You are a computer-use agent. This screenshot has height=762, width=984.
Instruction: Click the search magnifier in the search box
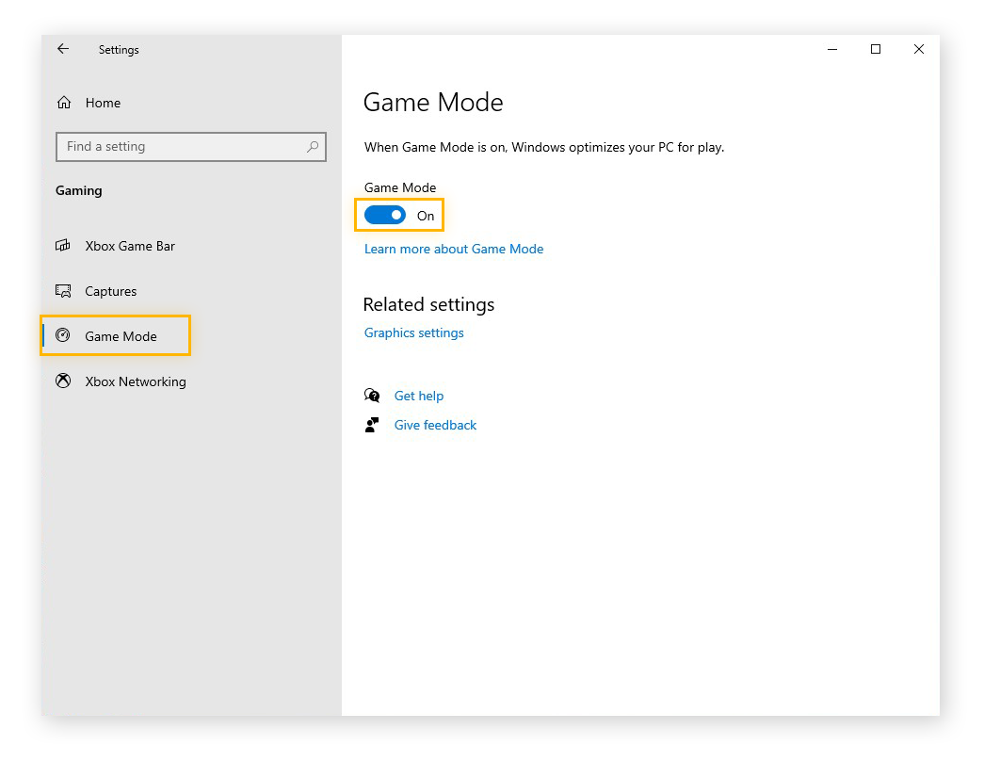[312, 147]
